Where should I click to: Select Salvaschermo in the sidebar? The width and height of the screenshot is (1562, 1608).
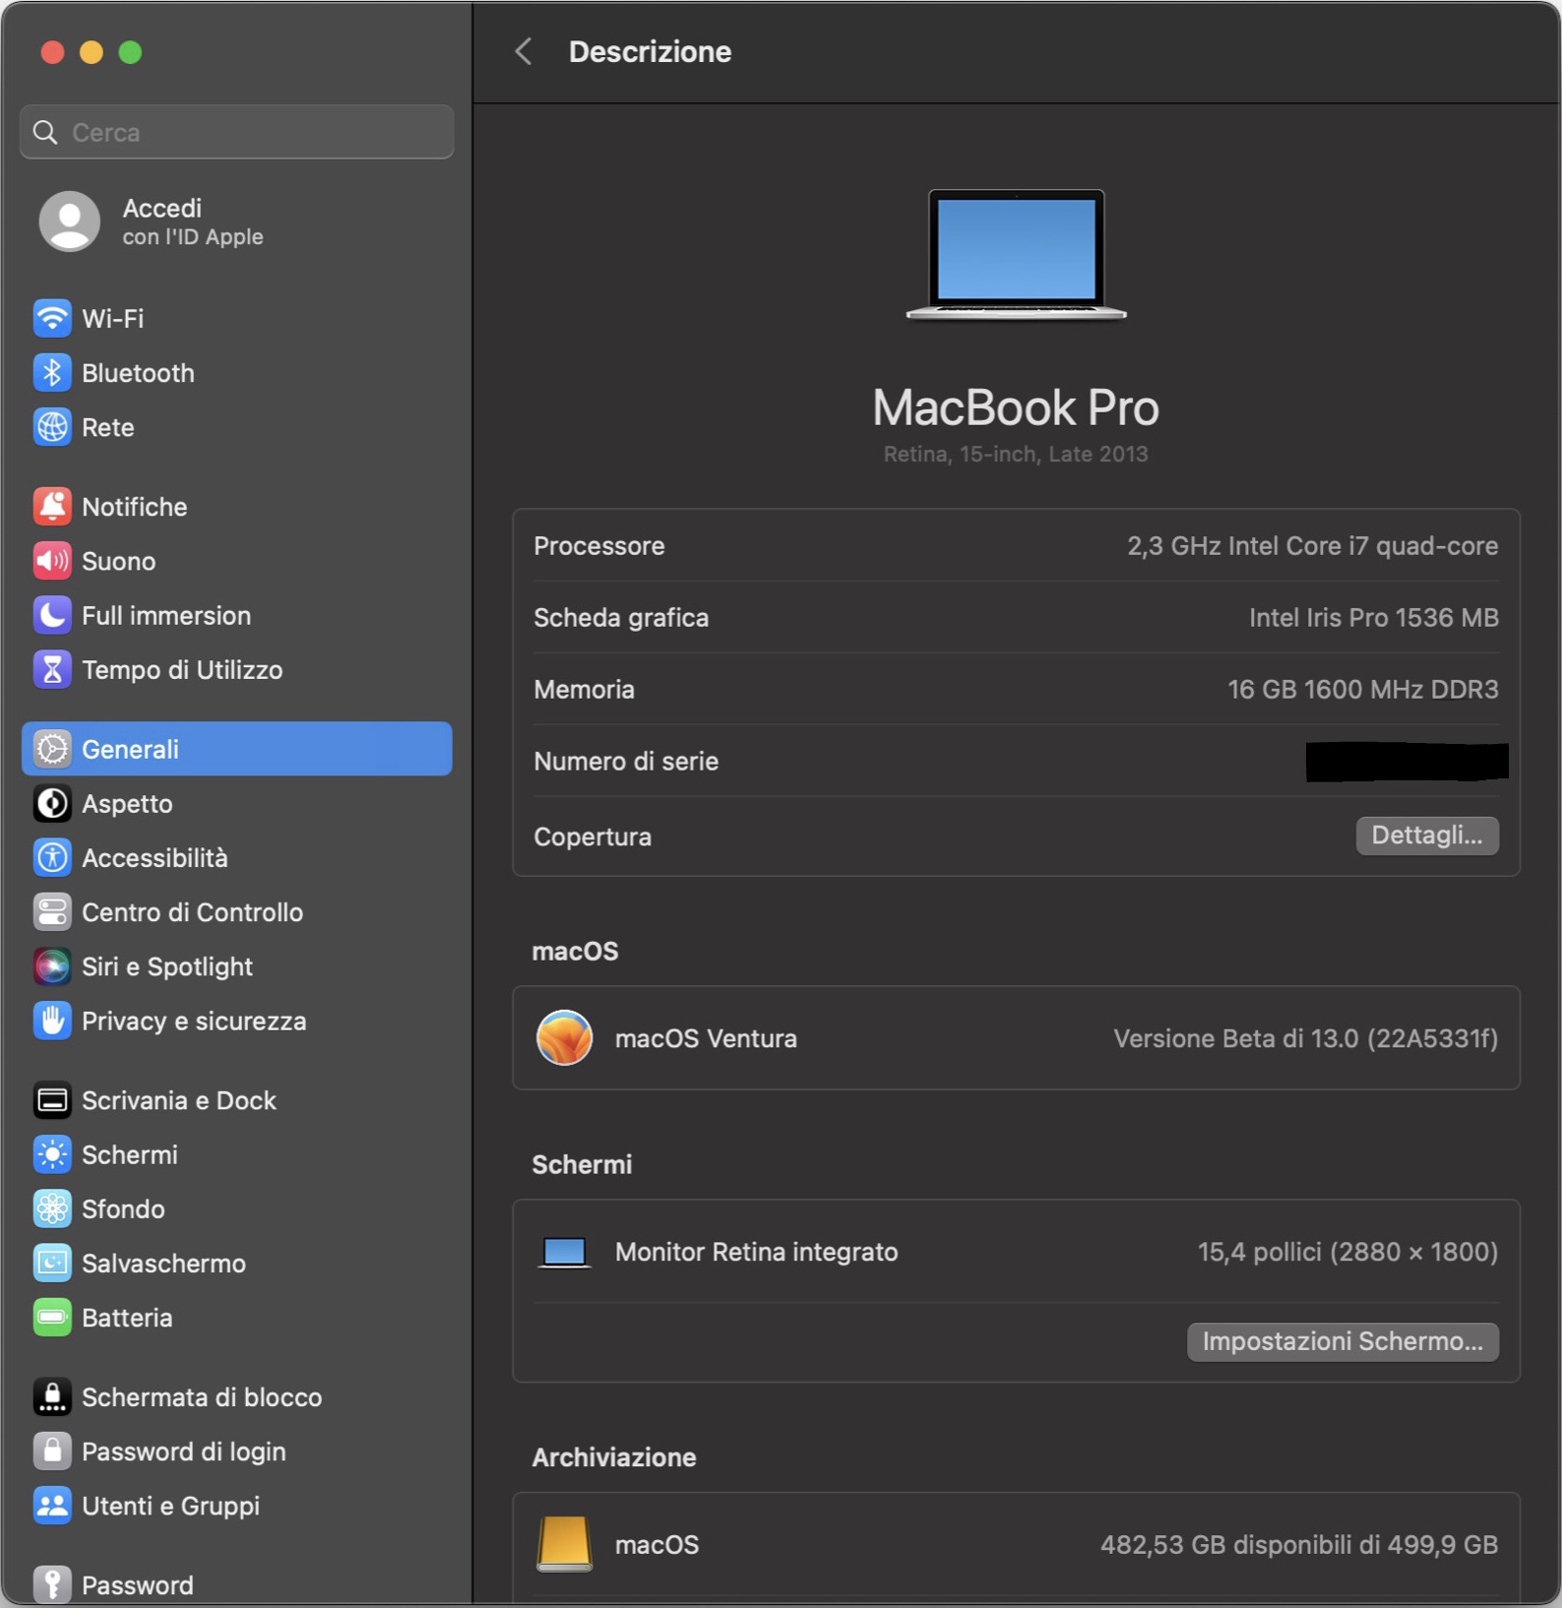pos(236,1264)
